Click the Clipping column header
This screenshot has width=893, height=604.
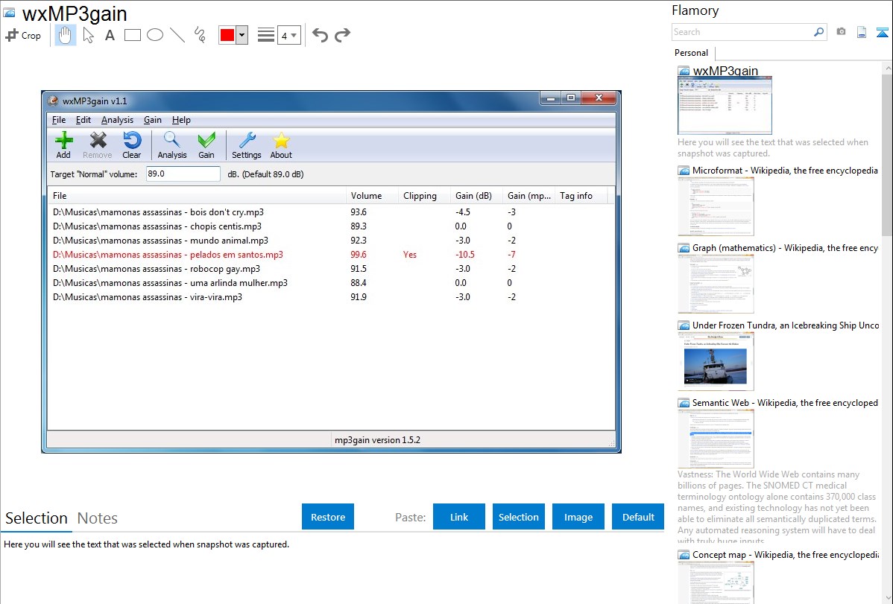[424, 196]
